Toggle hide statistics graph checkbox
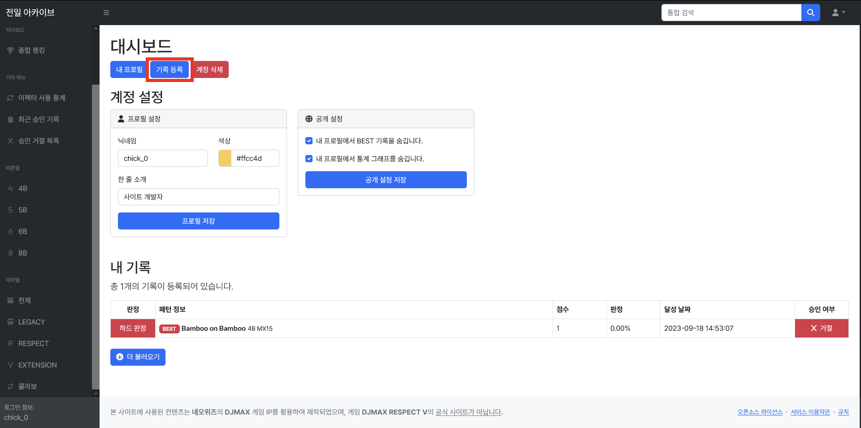Viewport: 861px width, 428px height. click(309, 159)
